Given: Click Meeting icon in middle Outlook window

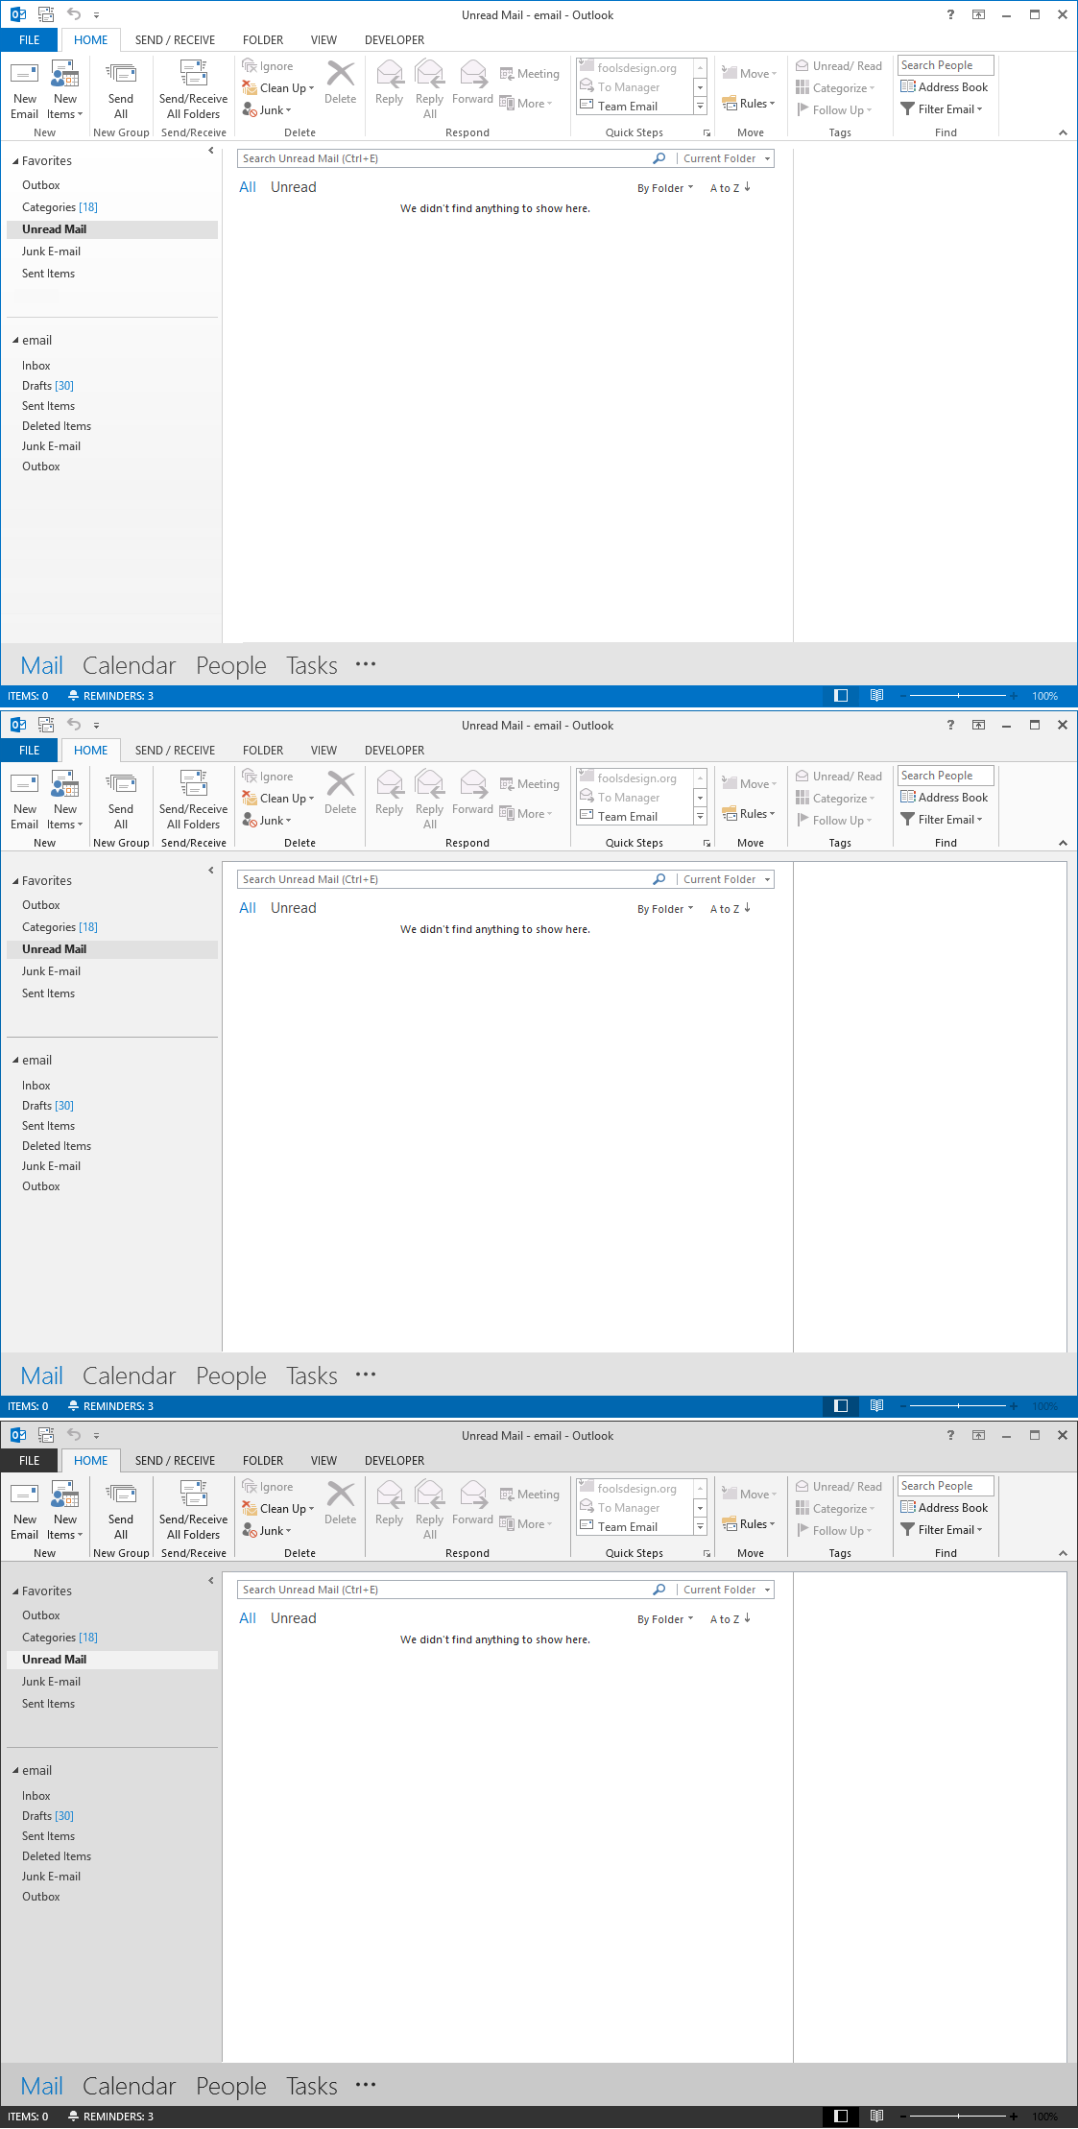Looking at the screenshot, I should click(507, 783).
